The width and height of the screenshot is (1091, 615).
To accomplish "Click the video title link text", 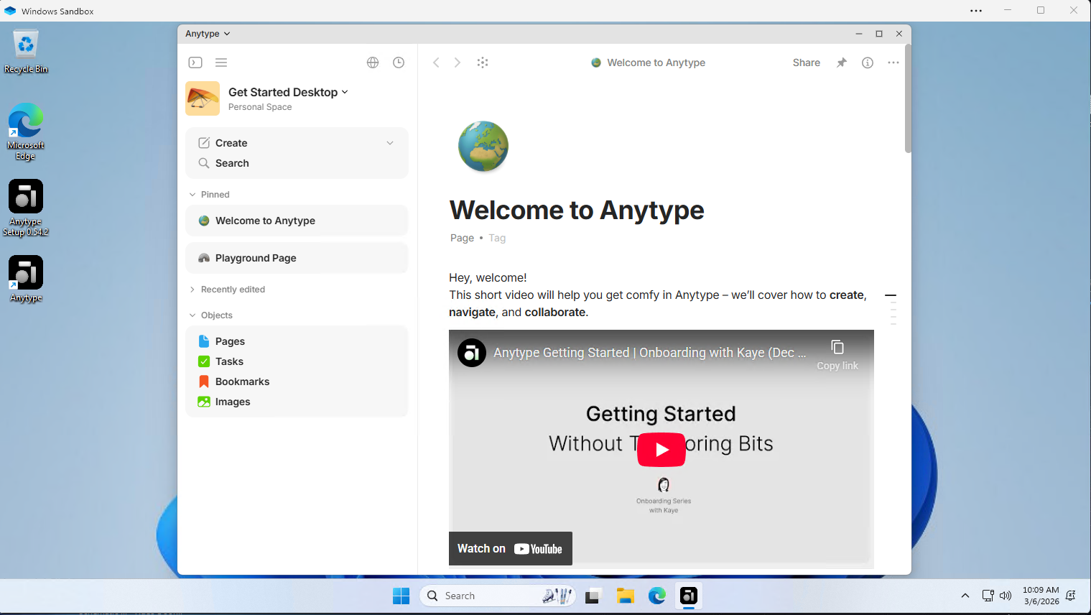I will coord(649,353).
